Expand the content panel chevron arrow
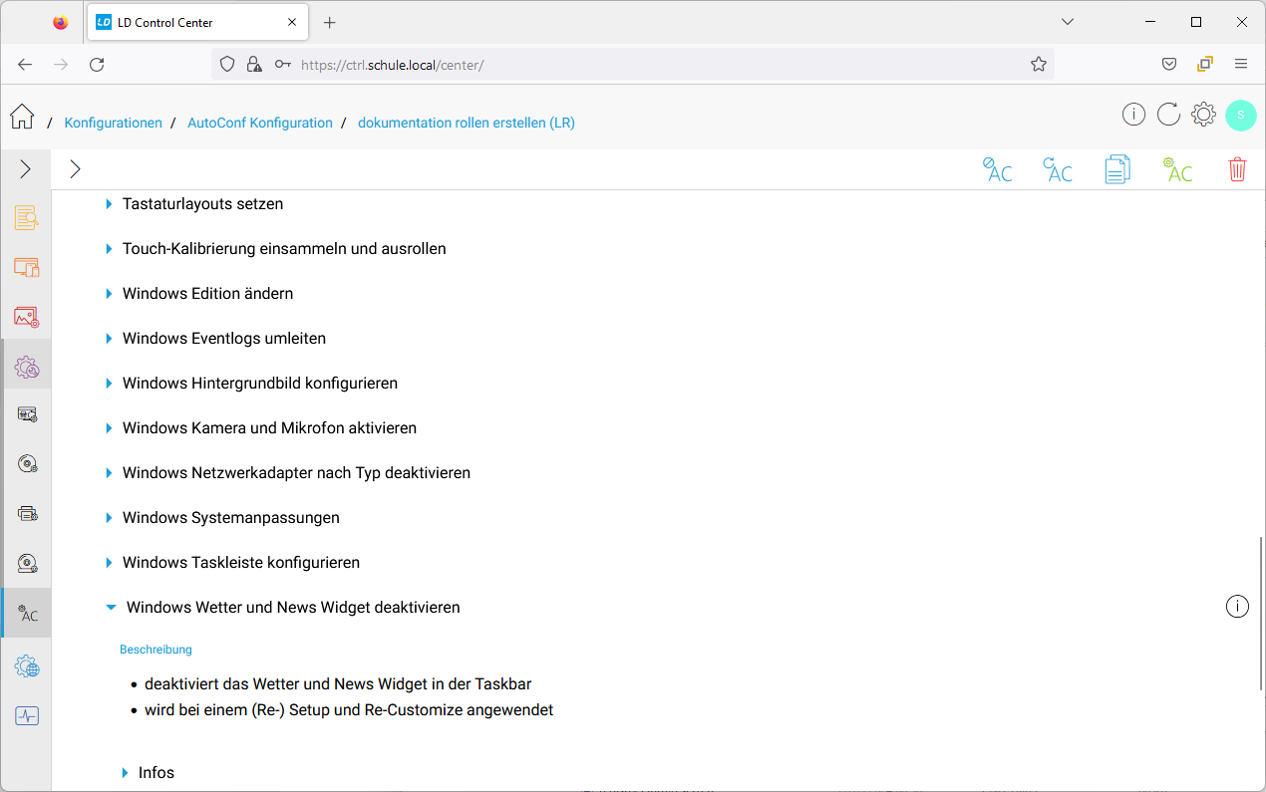The height and width of the screenshot is (792, 1266). coord(75,169)
